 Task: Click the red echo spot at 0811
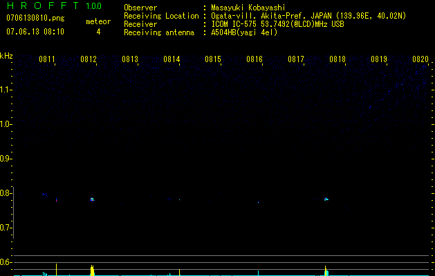pos(56,200)
